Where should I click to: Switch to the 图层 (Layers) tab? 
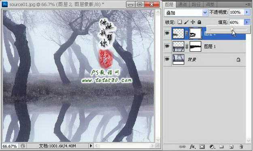[x=170, y=4]
